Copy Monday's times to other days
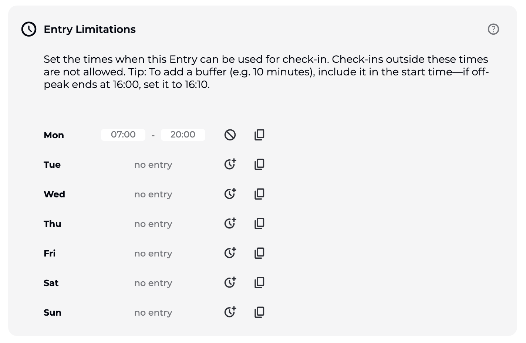 [259, 135]
